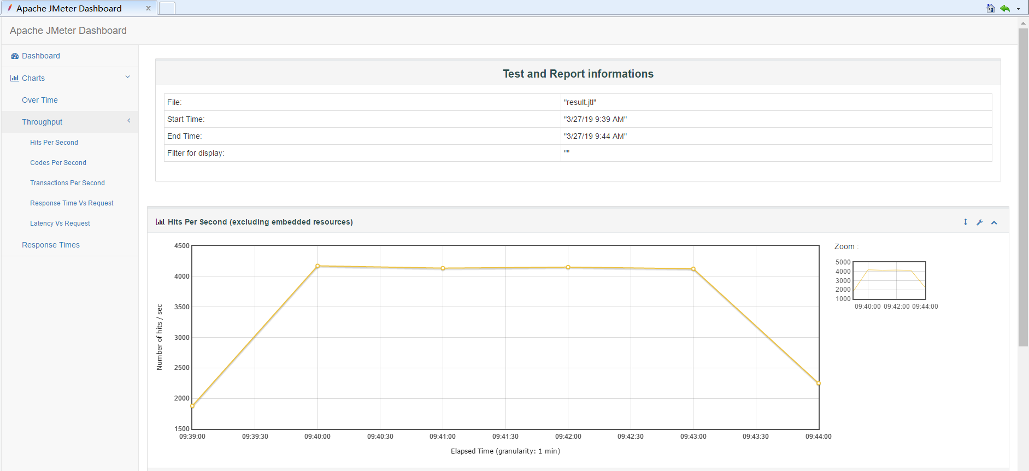Collapse the Throughput submenu arrow

point(129,121)
